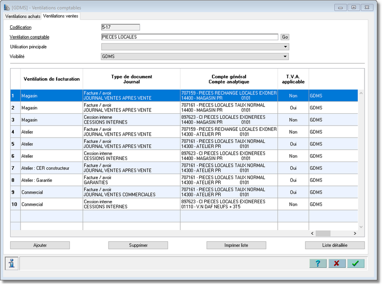Click the Ventilation comptable label link

pyautogui.click(x=29, y=37)
